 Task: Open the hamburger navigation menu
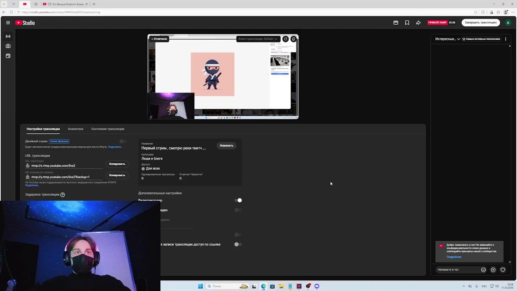(8, 23)
